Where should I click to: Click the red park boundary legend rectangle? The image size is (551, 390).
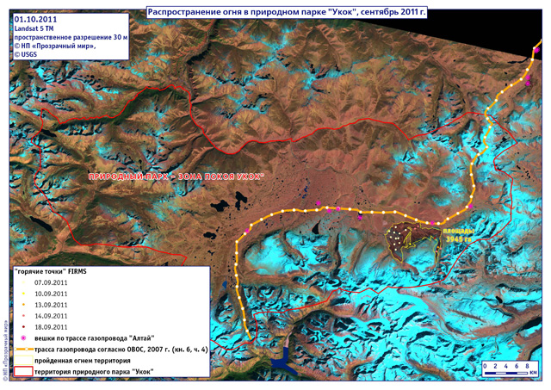click(22, 372)
